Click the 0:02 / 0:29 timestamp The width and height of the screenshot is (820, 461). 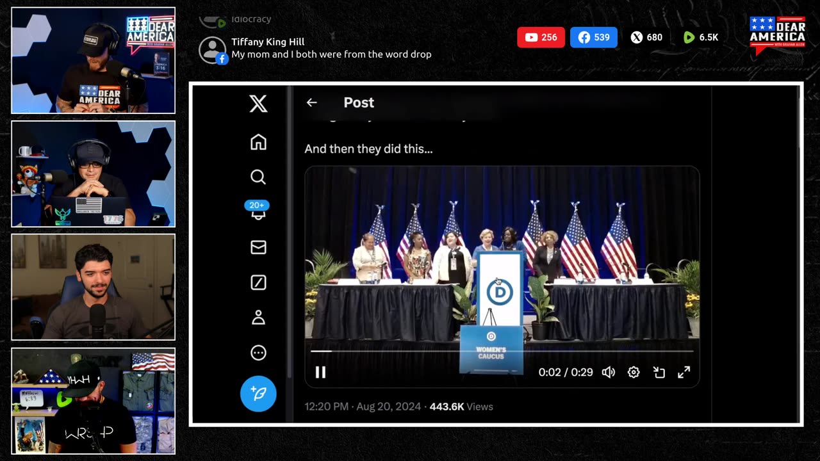click(x=566, y=372)
